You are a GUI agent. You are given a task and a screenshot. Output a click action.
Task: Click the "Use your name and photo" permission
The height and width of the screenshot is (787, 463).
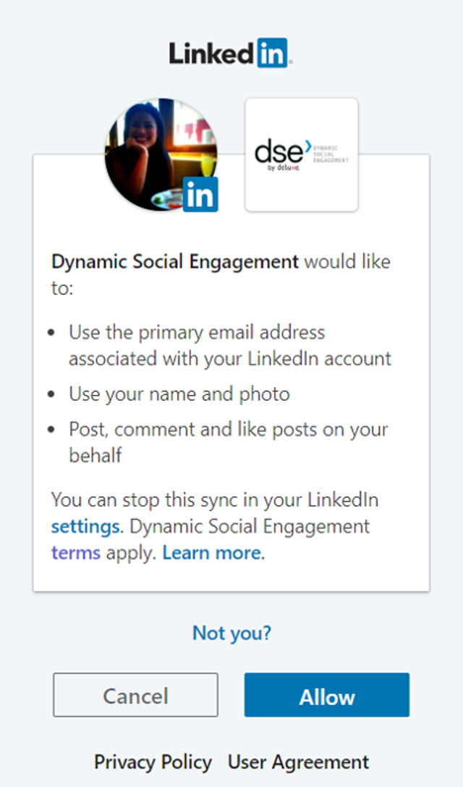[179, 394]
